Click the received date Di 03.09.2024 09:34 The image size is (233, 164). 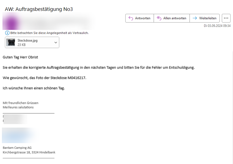(217, 26)
